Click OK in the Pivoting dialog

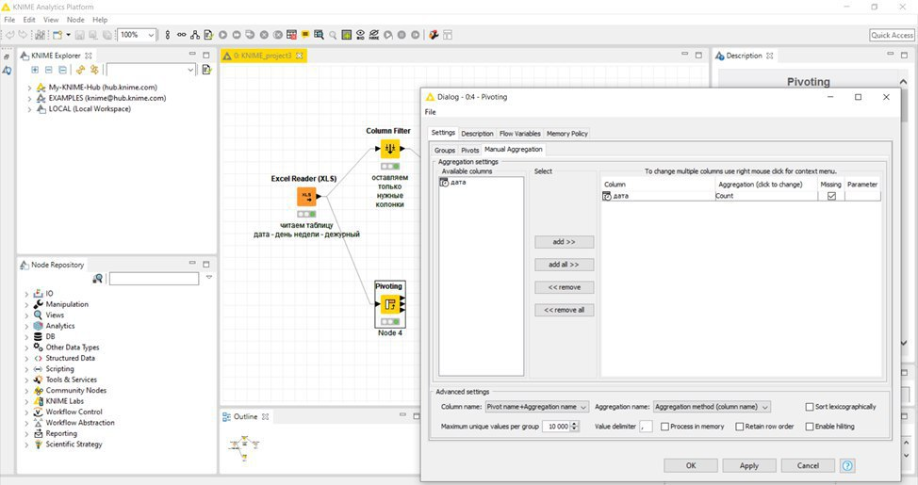tap(691, 465)
